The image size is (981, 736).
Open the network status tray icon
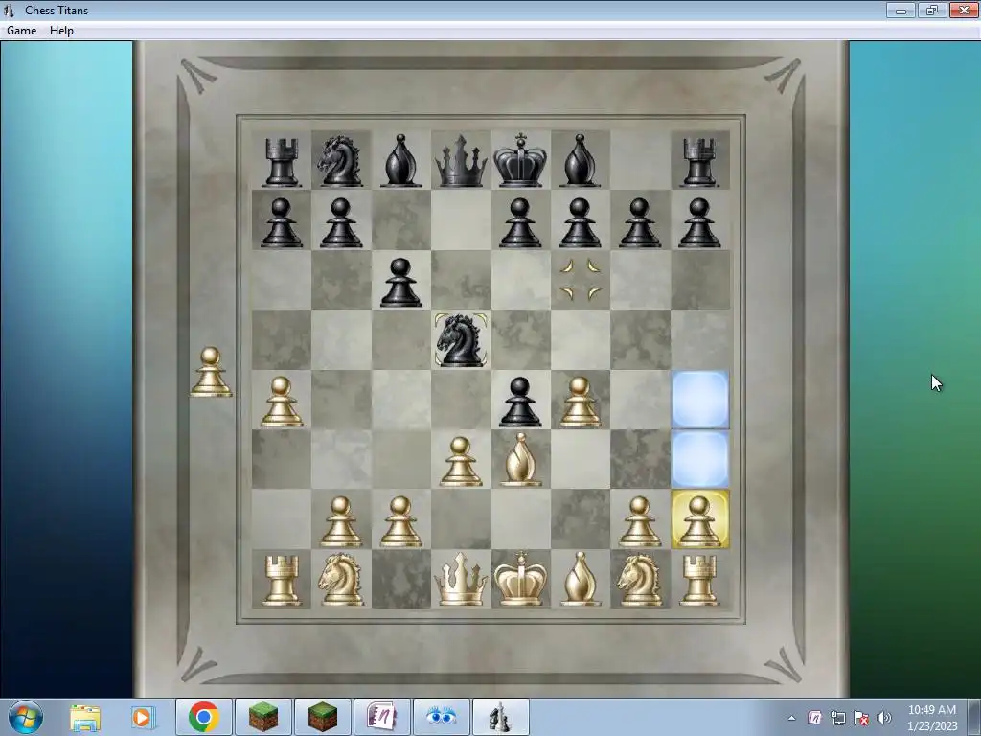tap(837, 718)
